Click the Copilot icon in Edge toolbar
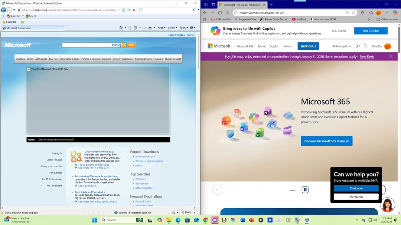 point(395,13)
